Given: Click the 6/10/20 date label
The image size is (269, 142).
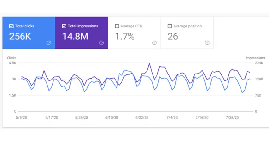Looking at the screenshot, I should point(112,117).
